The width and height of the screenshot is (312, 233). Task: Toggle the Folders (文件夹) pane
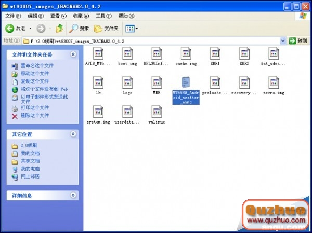[106, 29]
